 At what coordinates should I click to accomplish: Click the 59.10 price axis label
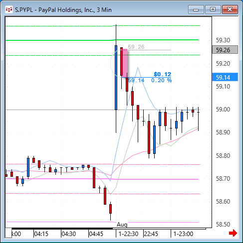(223, 87)
